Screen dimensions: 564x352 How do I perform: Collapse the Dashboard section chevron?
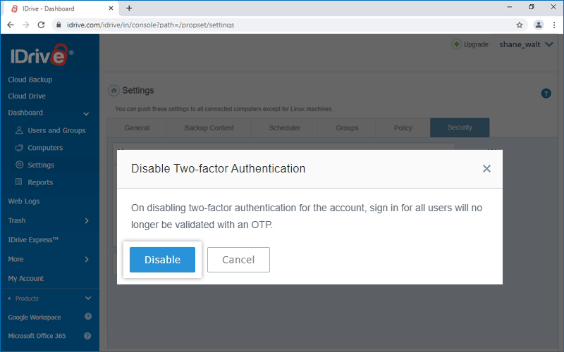point(86,113)
